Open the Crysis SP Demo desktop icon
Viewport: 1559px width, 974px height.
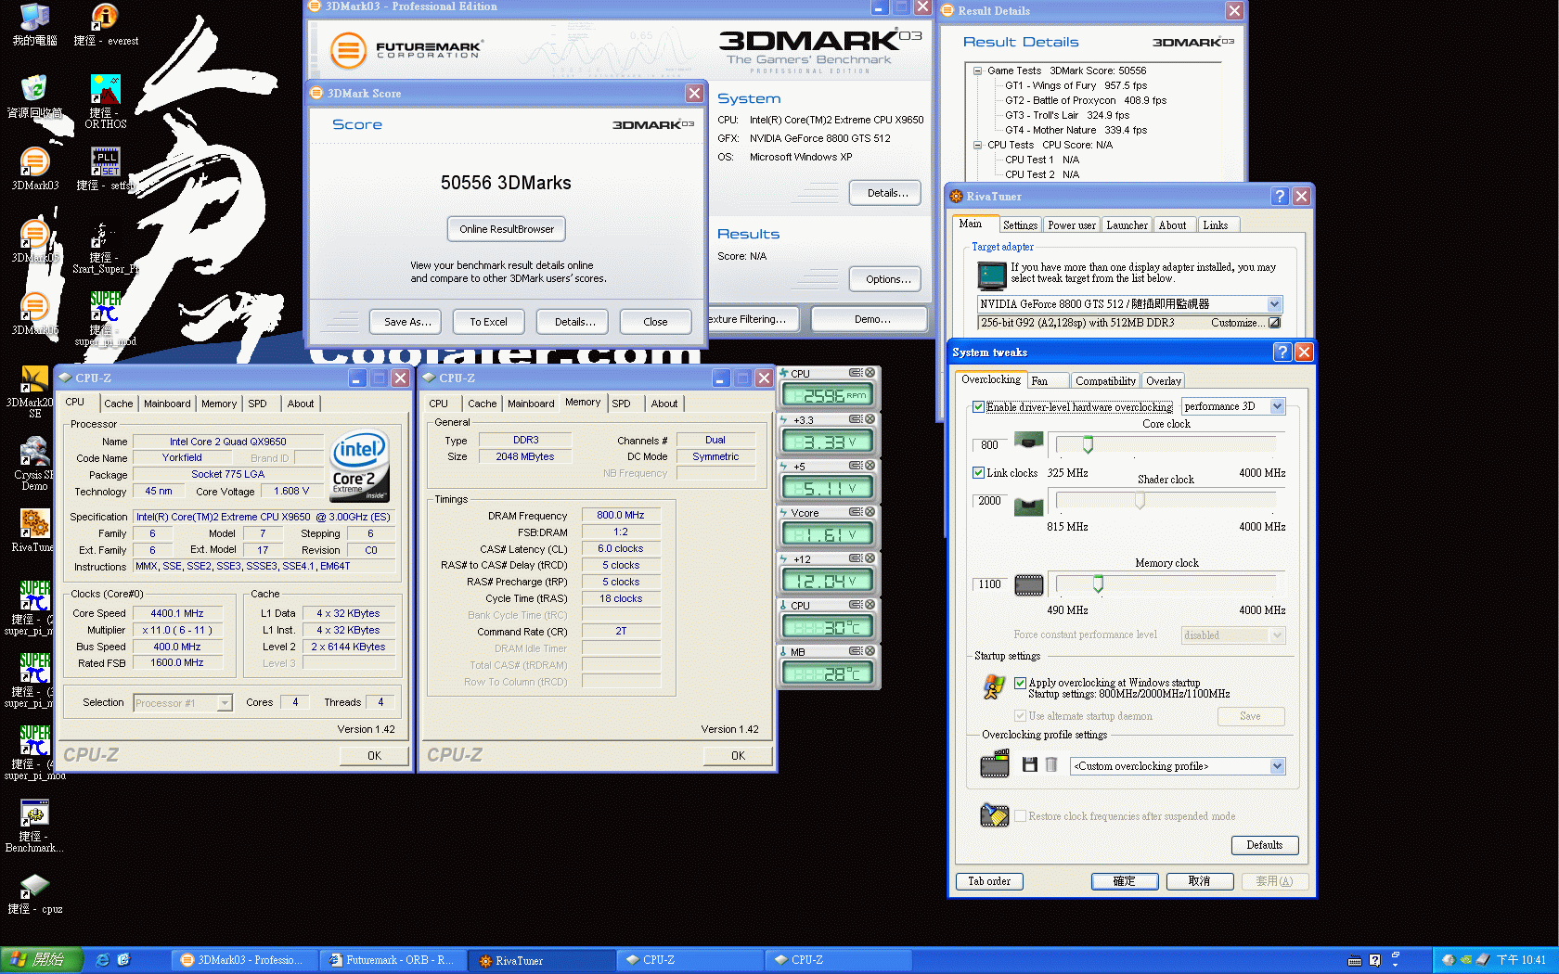coord(34,465)
